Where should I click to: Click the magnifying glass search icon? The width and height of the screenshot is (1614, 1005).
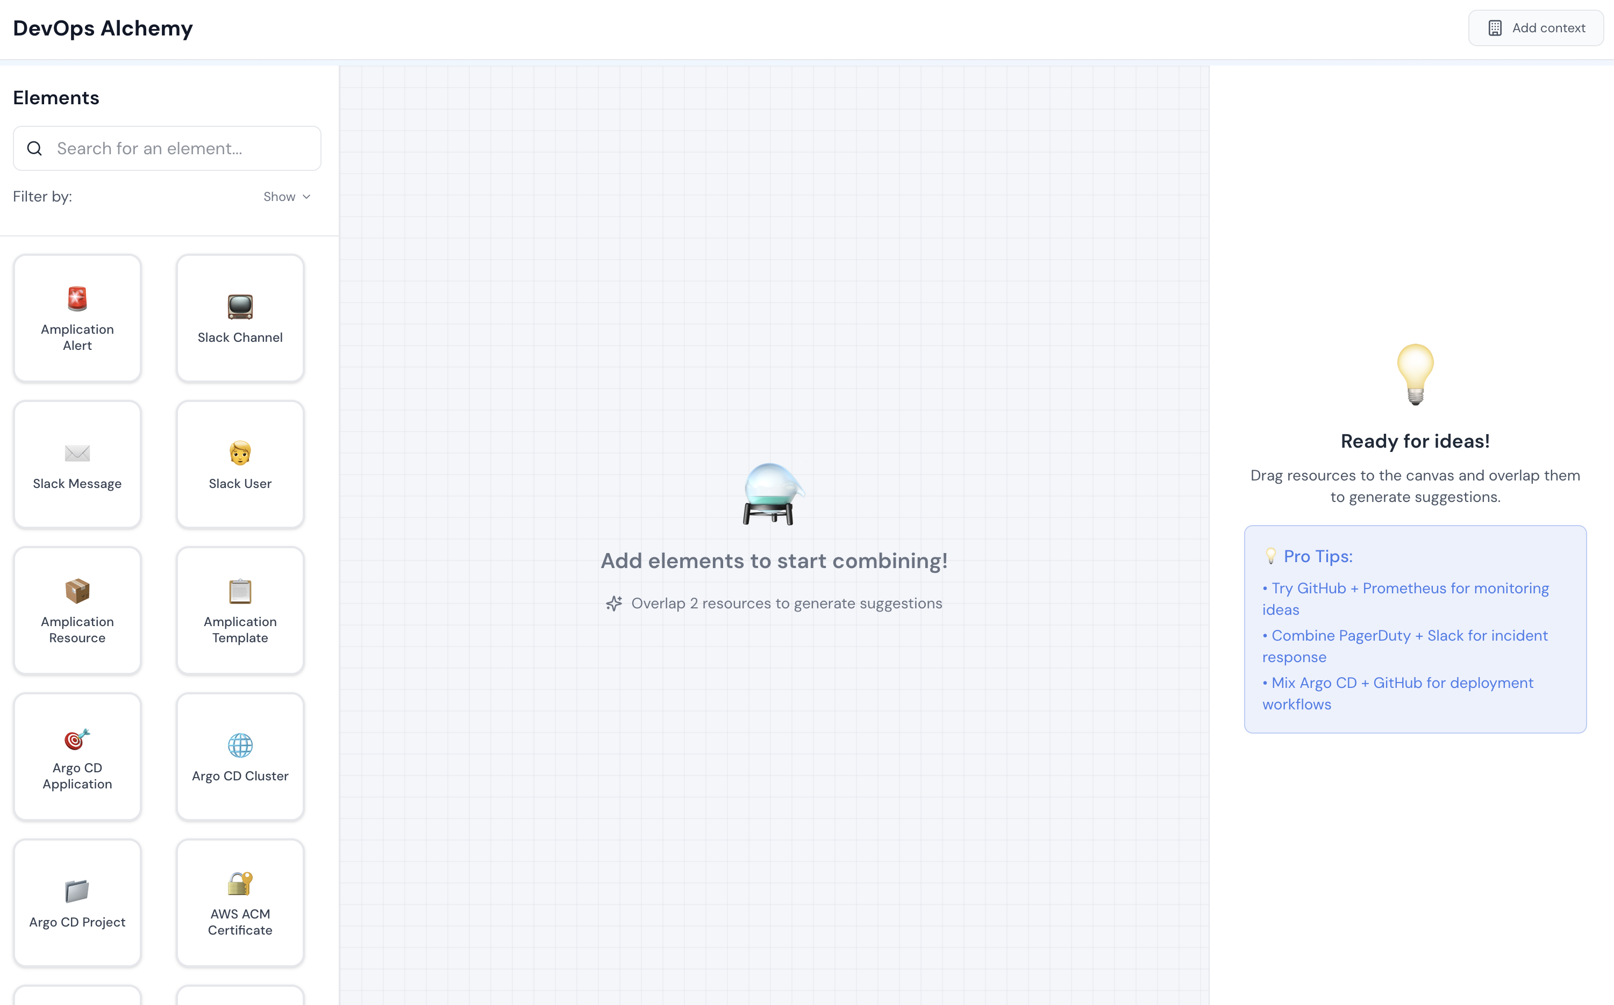(x=34, y=148)
